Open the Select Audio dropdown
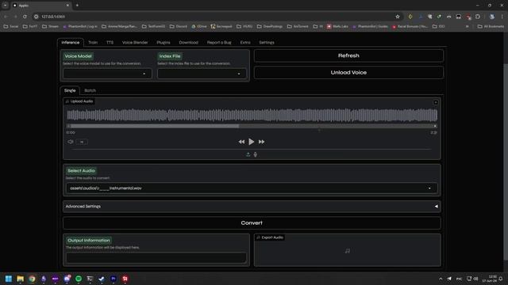 coord(252,188)
